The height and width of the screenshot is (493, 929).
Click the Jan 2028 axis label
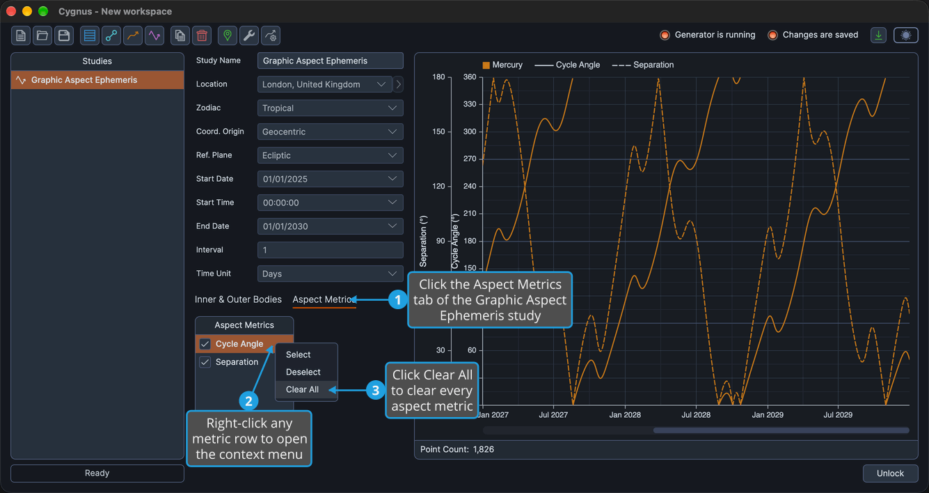pyautogui.click(x=625, y=414)
